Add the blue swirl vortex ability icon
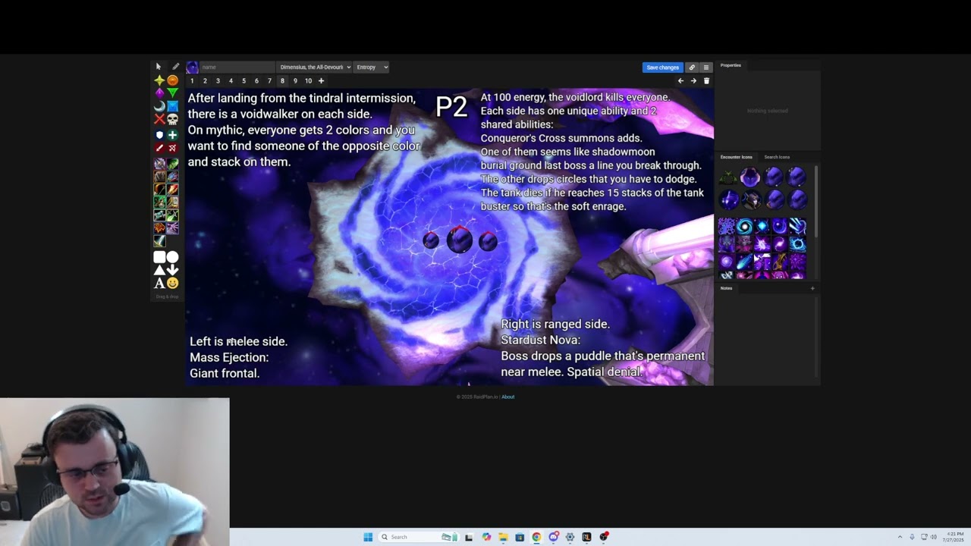Image resolution: width=971 pixels, height=546 pixels. pos(744,226)
